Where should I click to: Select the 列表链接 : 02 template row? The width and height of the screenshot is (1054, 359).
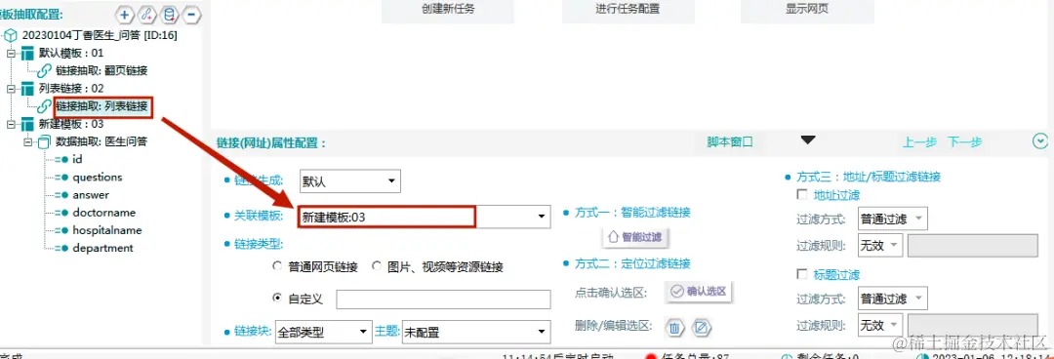tap(71, 89)
